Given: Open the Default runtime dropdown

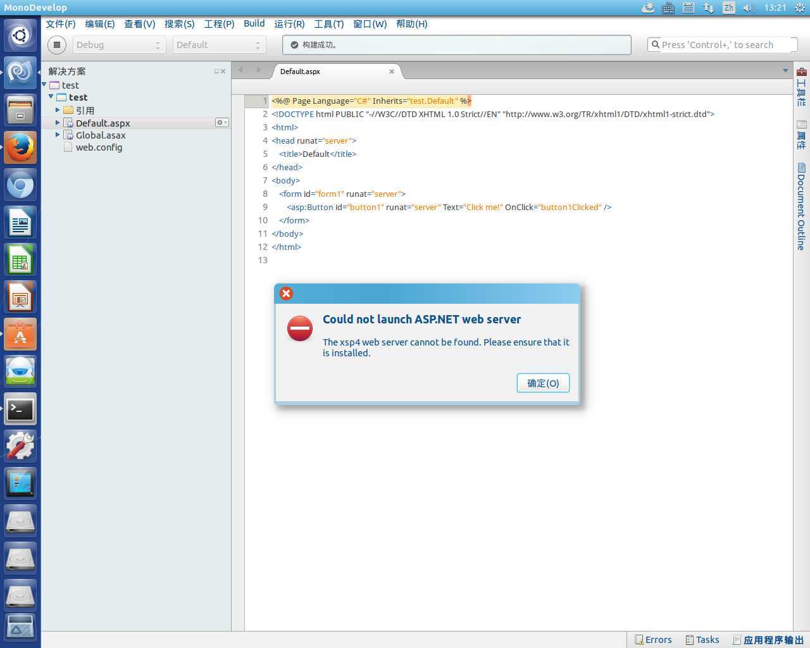Looking at the screenshot, I should point(219,45).
